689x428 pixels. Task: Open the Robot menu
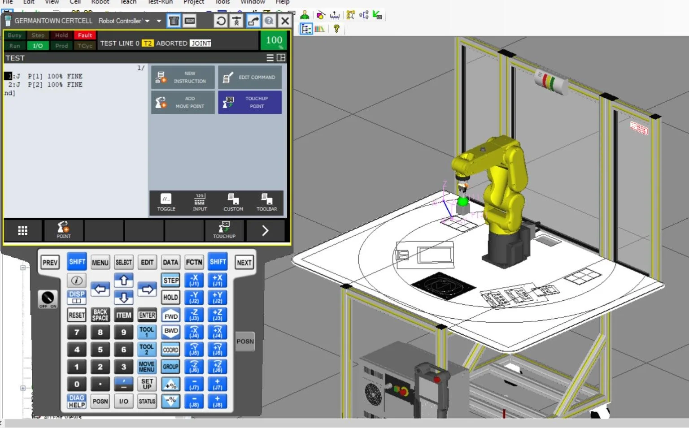point(100,2)
